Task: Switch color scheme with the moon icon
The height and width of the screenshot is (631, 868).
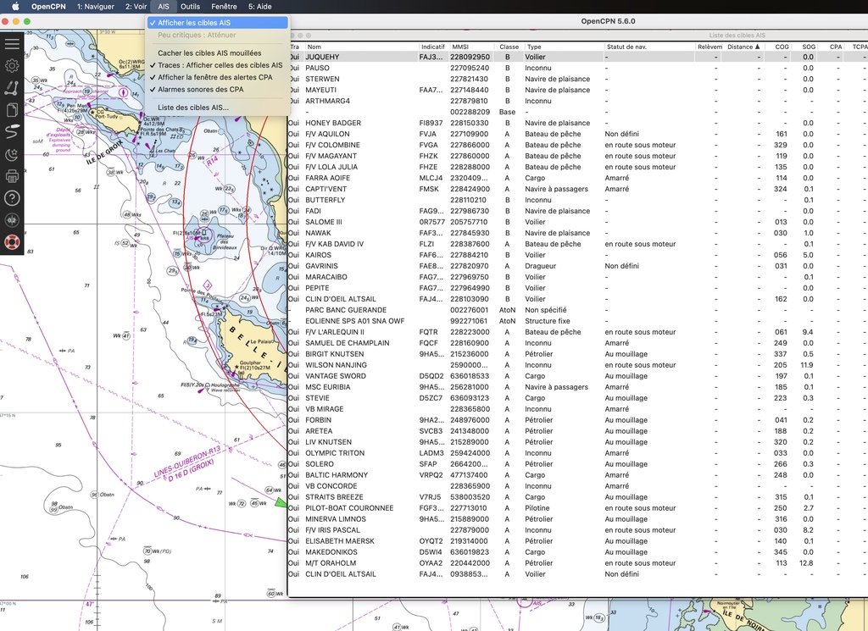Action: click(12, 154)
